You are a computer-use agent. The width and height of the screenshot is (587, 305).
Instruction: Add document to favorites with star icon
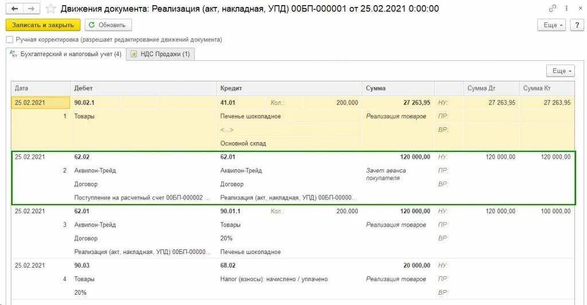point(50,9)
